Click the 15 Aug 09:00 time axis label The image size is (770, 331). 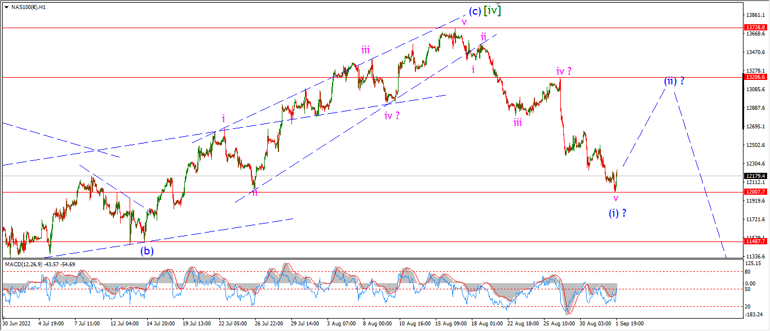click(452, 325)
